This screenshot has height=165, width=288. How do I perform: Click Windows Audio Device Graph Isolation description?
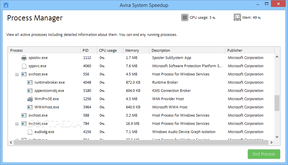pyautogui.click(x=184, y=132)
